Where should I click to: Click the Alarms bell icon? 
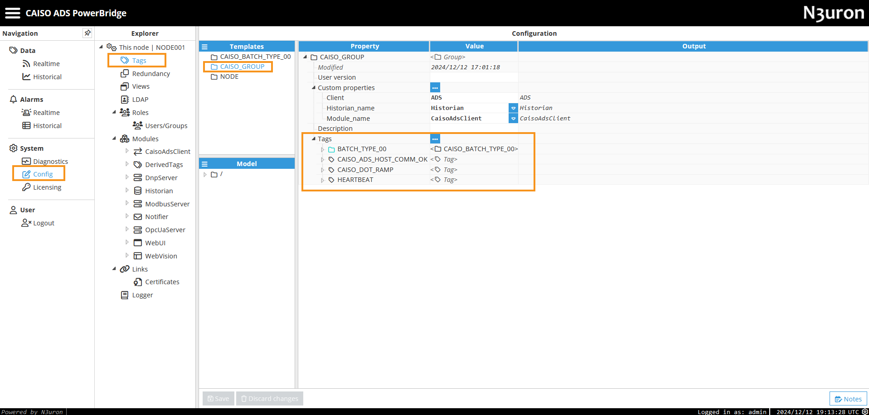(14, 99)
